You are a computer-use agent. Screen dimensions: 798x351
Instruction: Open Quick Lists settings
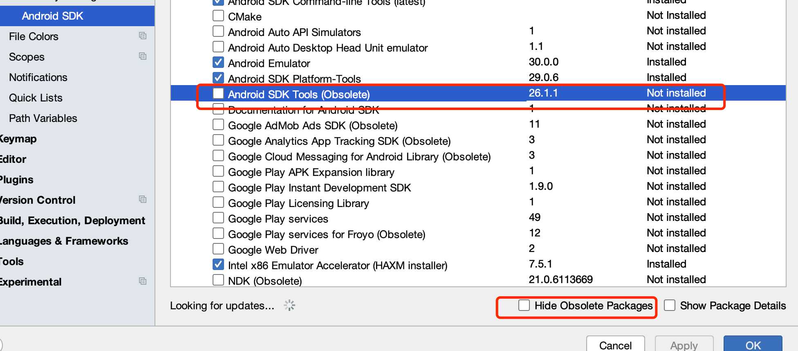coord(36,98)
